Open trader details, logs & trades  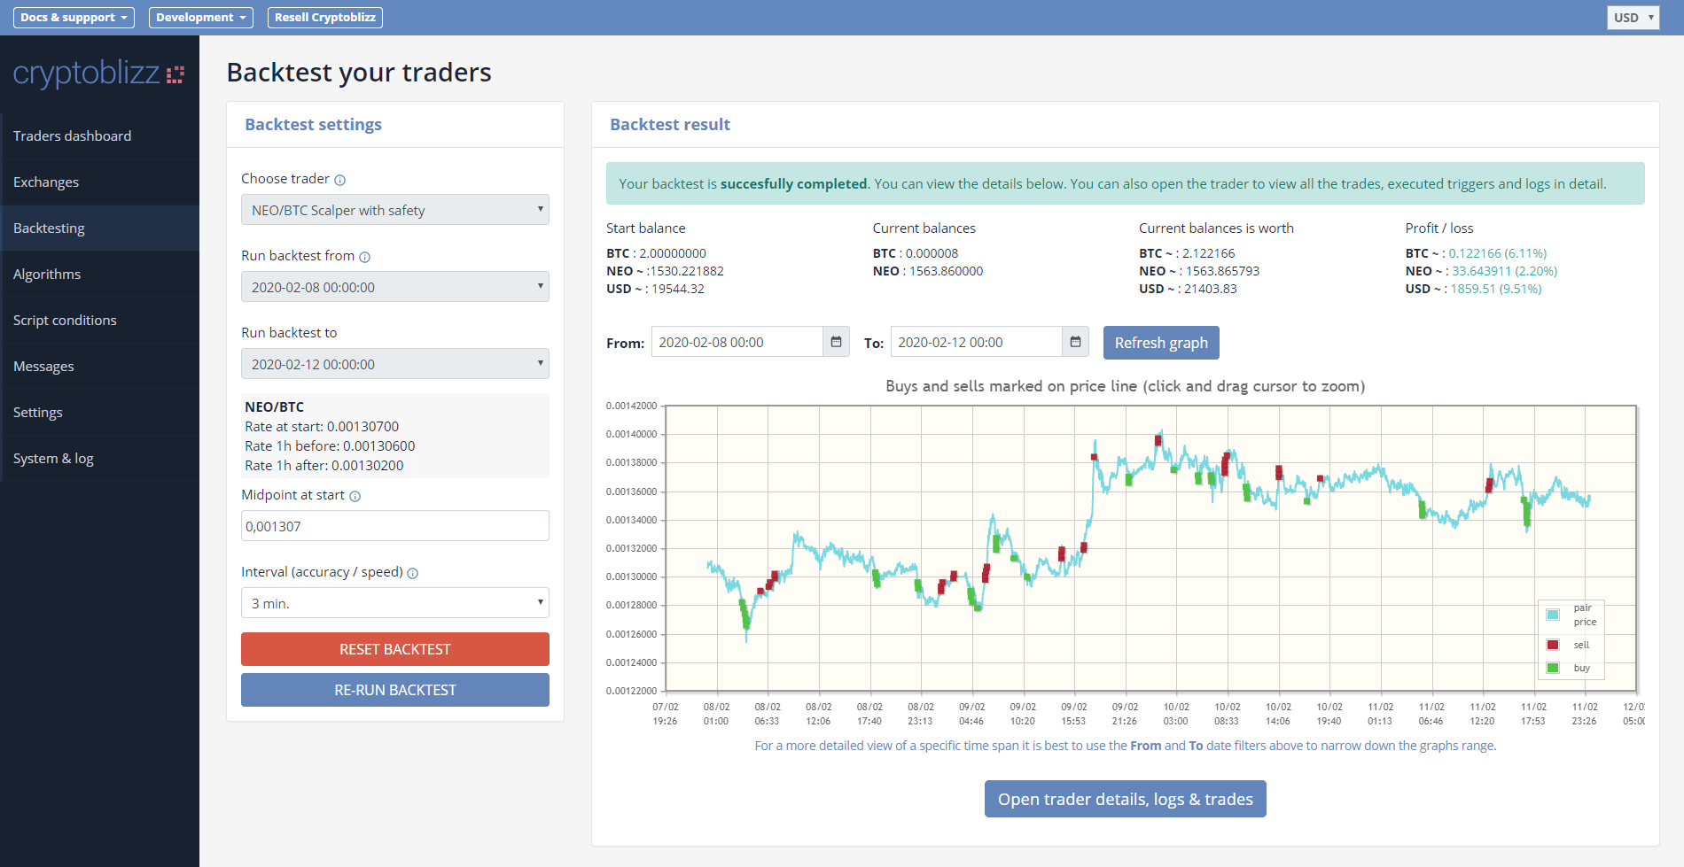(x=1126, y=799)
